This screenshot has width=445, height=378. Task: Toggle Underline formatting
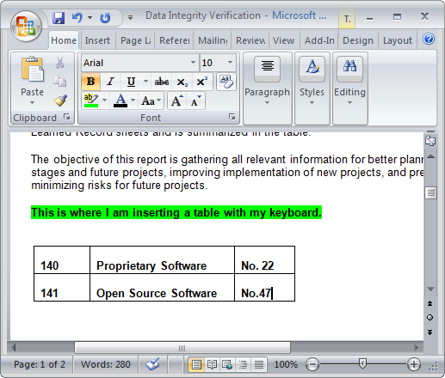click(x=131, y=82)
